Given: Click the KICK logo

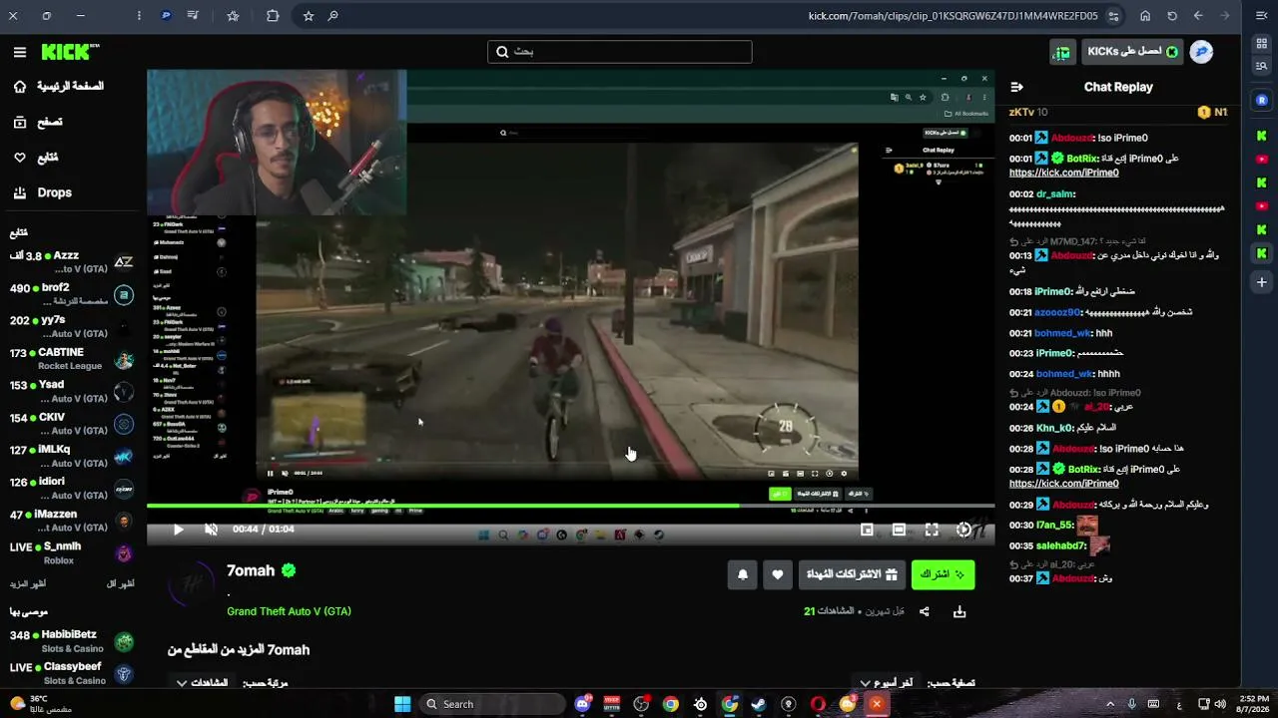Looking at the screenshot, I should 70,52.
